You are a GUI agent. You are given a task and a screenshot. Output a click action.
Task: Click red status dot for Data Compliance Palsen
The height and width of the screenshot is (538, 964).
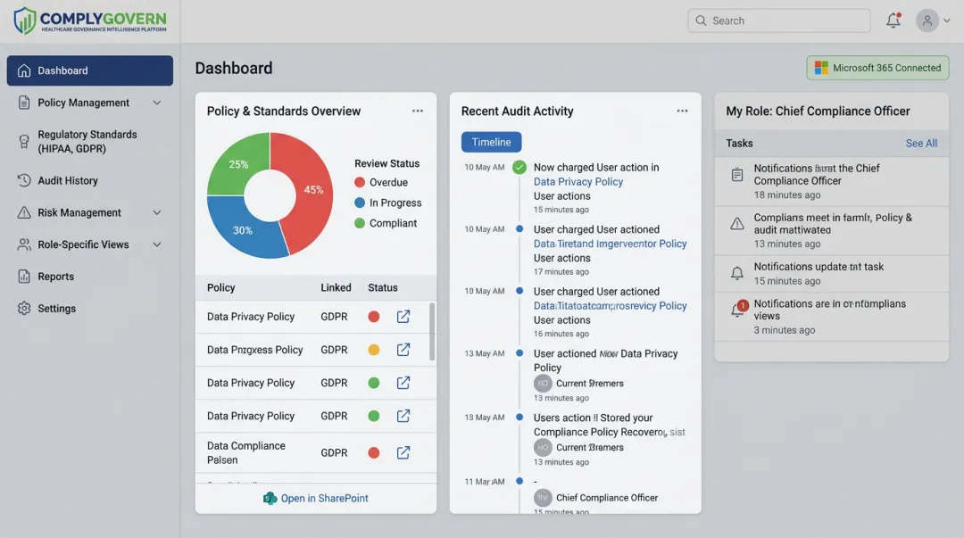point(374,453)
